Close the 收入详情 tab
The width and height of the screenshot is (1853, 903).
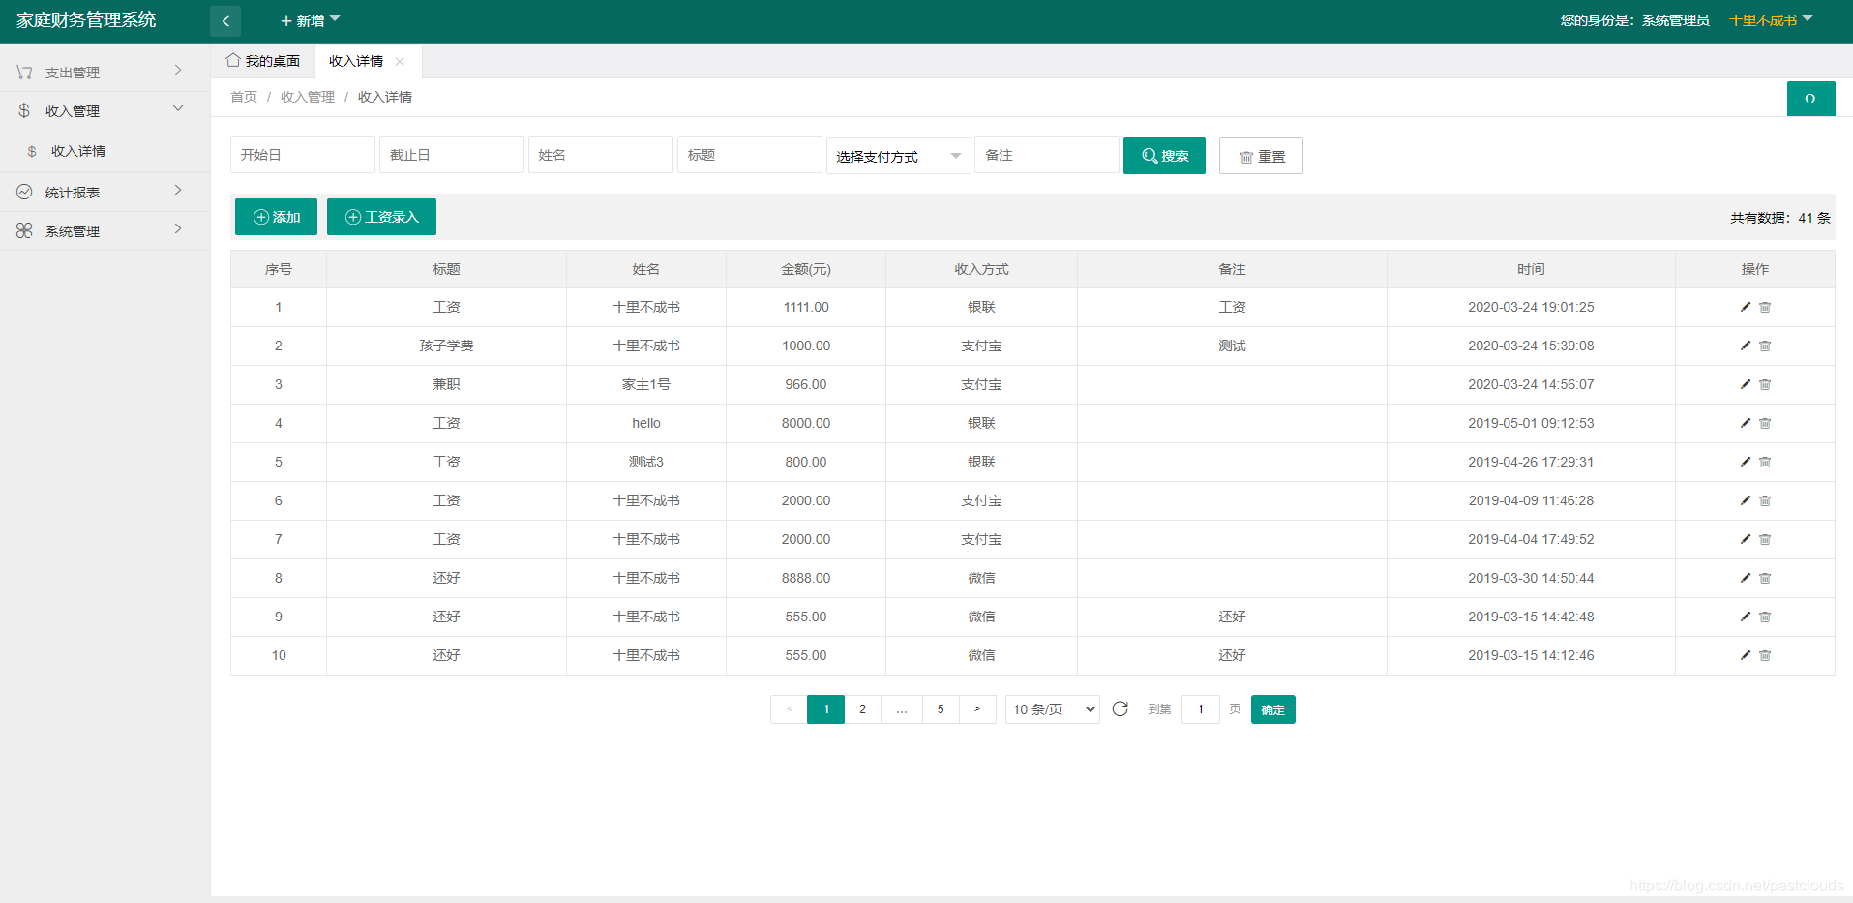pos(400,61)
